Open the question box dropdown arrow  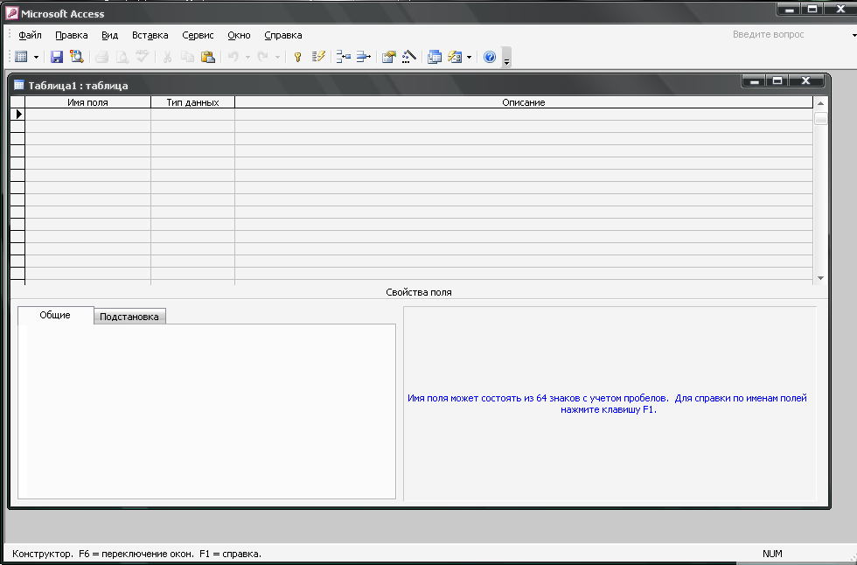pos(854,35)
